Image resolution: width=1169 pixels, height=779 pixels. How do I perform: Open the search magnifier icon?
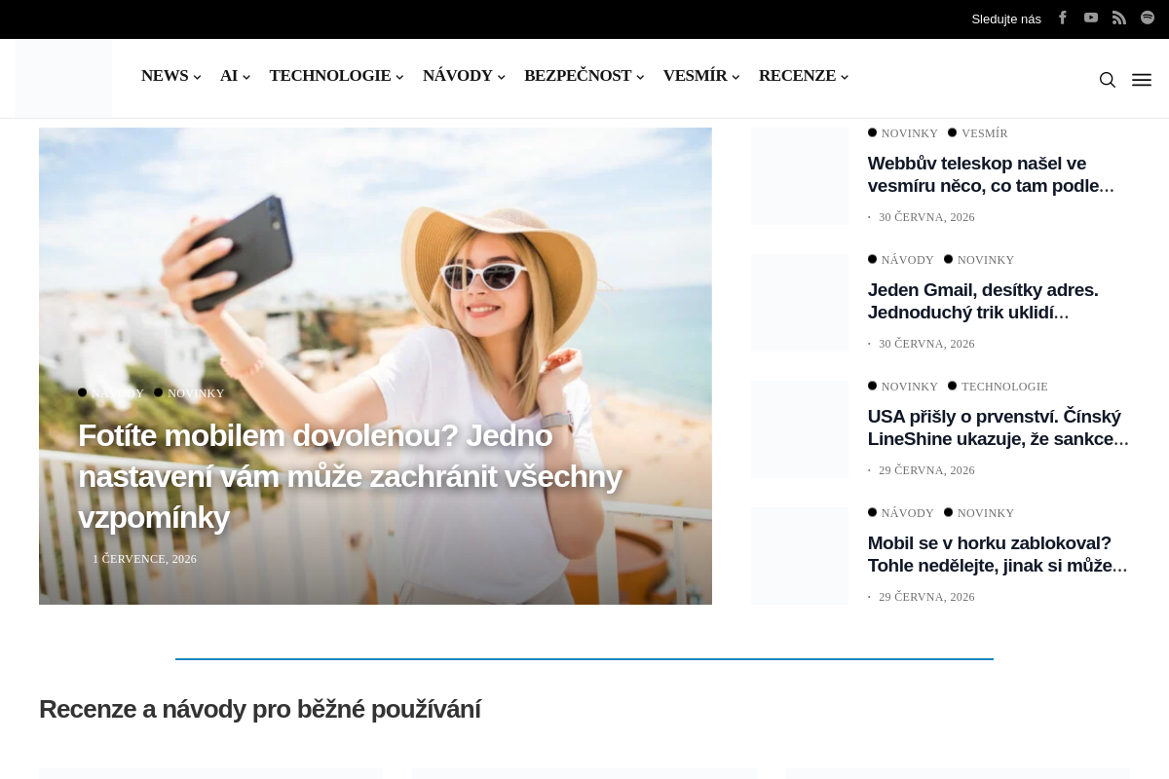tap(1108, 80)
